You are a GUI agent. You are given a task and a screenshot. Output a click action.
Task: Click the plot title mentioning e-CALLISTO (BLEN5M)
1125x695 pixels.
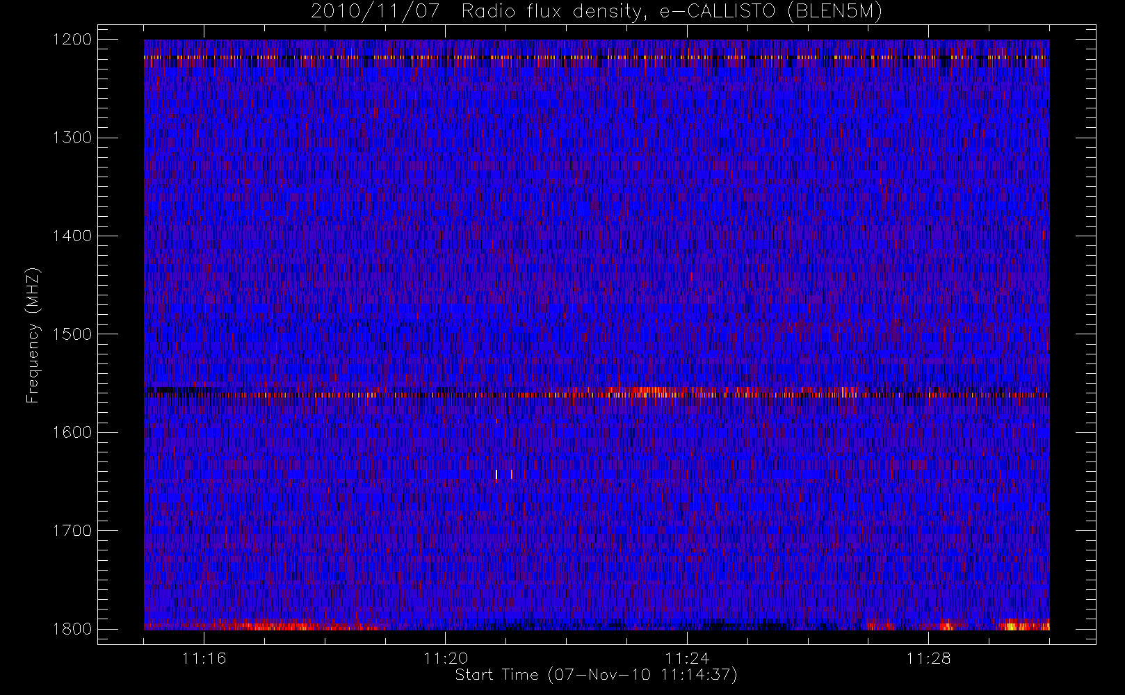pyautogui.click(x=597, y=11)
